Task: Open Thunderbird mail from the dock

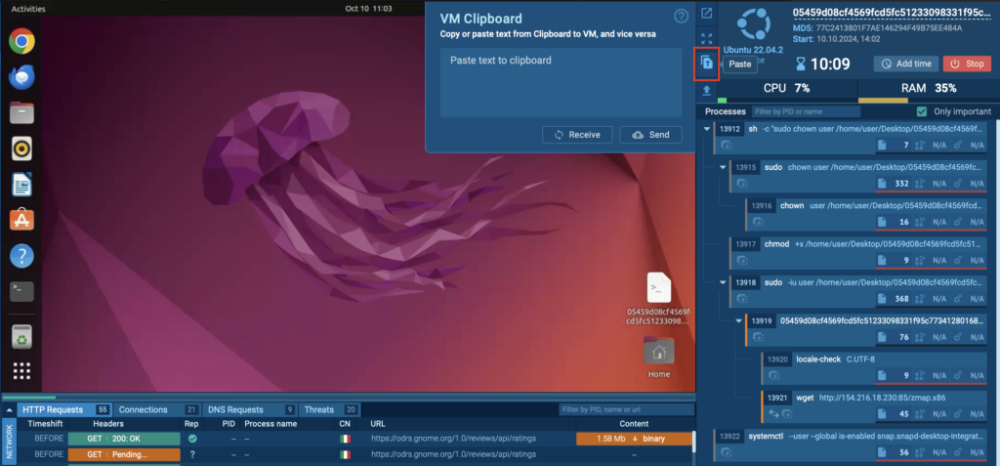Action: (21, 78)
